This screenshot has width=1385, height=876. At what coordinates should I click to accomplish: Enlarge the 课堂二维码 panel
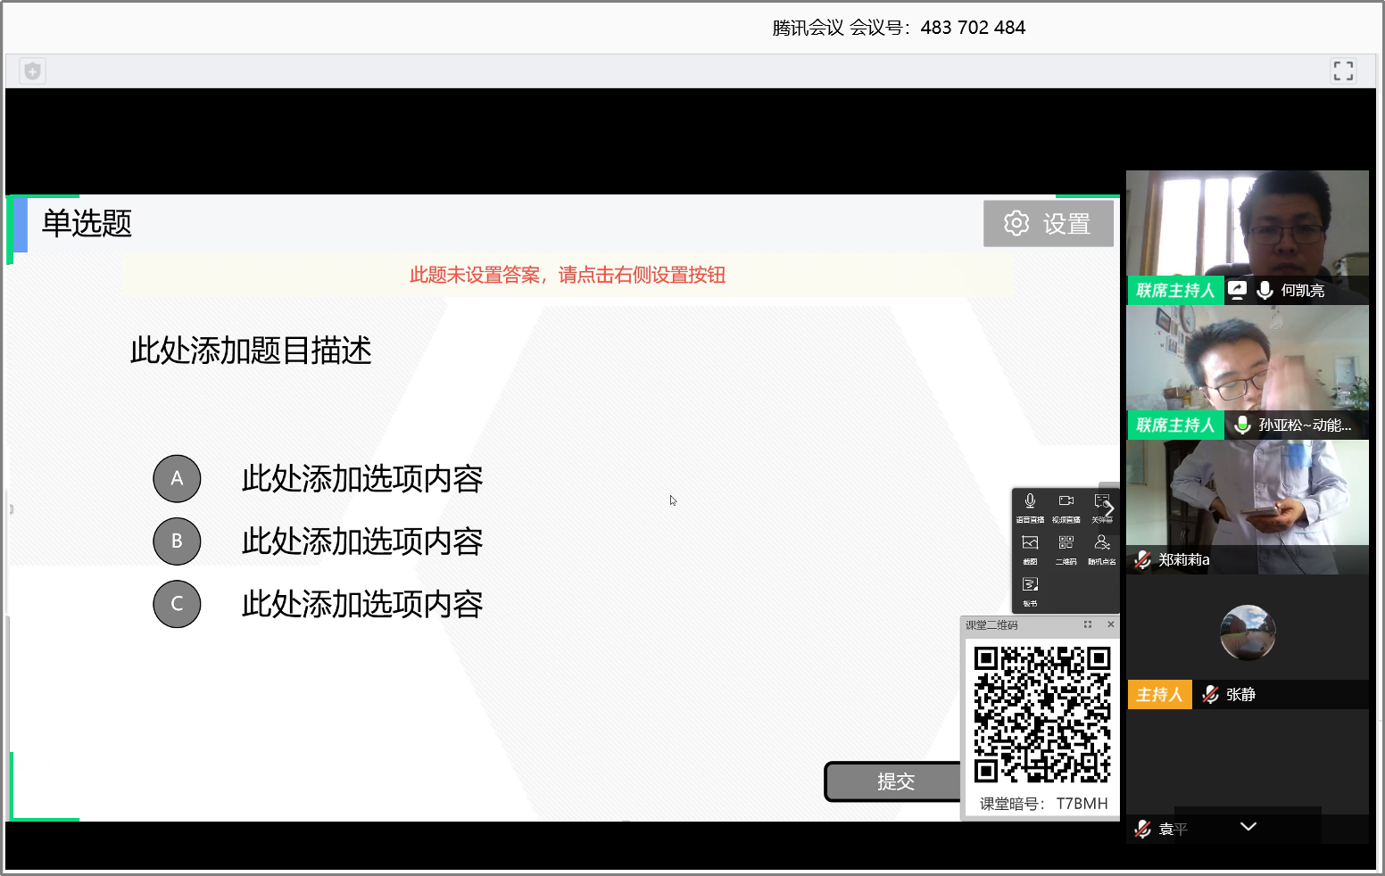(1088, 624)
